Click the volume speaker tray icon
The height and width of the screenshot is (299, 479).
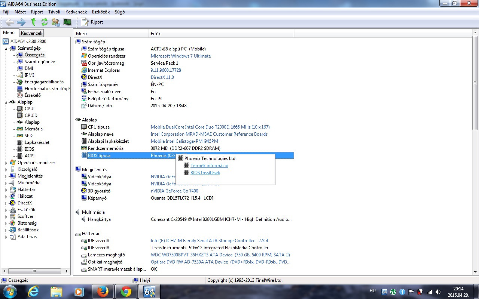point(438,292)
